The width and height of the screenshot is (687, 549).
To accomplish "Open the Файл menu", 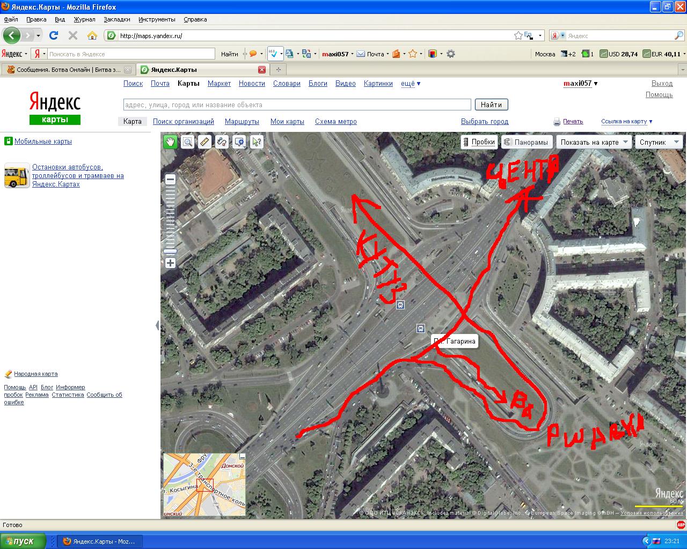I will [11, 19].
